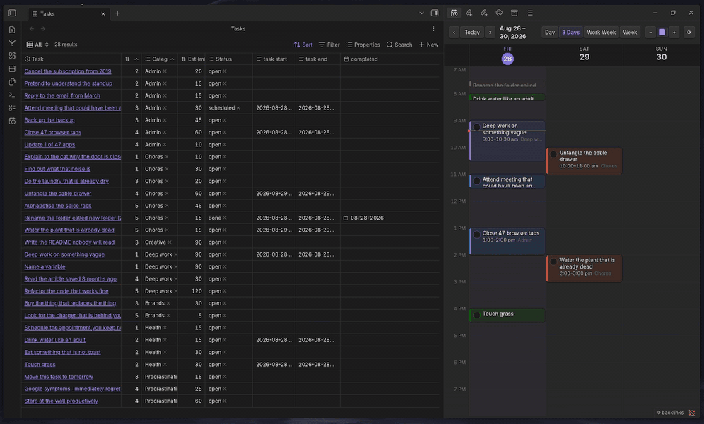Open the 'task end' column header menu

tap(317, 59)
